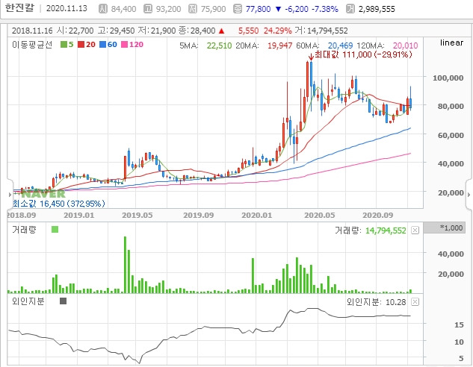Image resolution: width=473 pixels, height=367 pixels.
Task: Click the 거래량 value 14,794,552
Action: coord(386,230)
